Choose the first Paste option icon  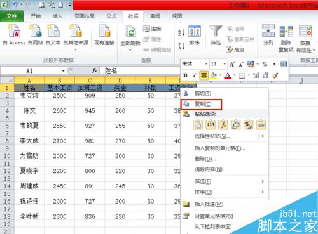[198, 125]
